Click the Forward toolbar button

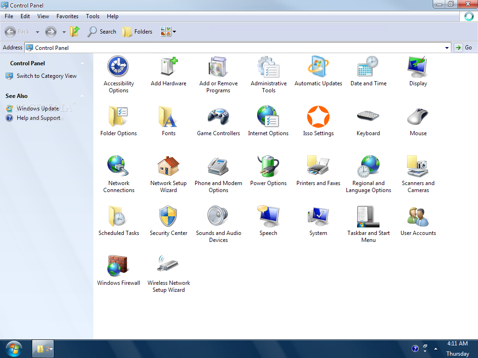tap(51, 32)
